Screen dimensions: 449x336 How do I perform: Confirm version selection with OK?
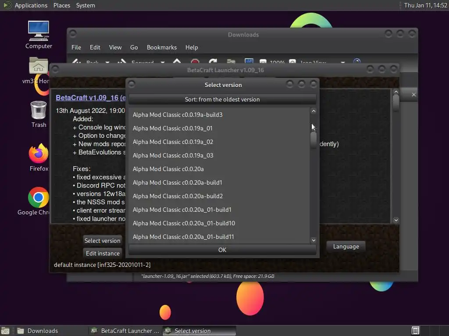[222, 250]
